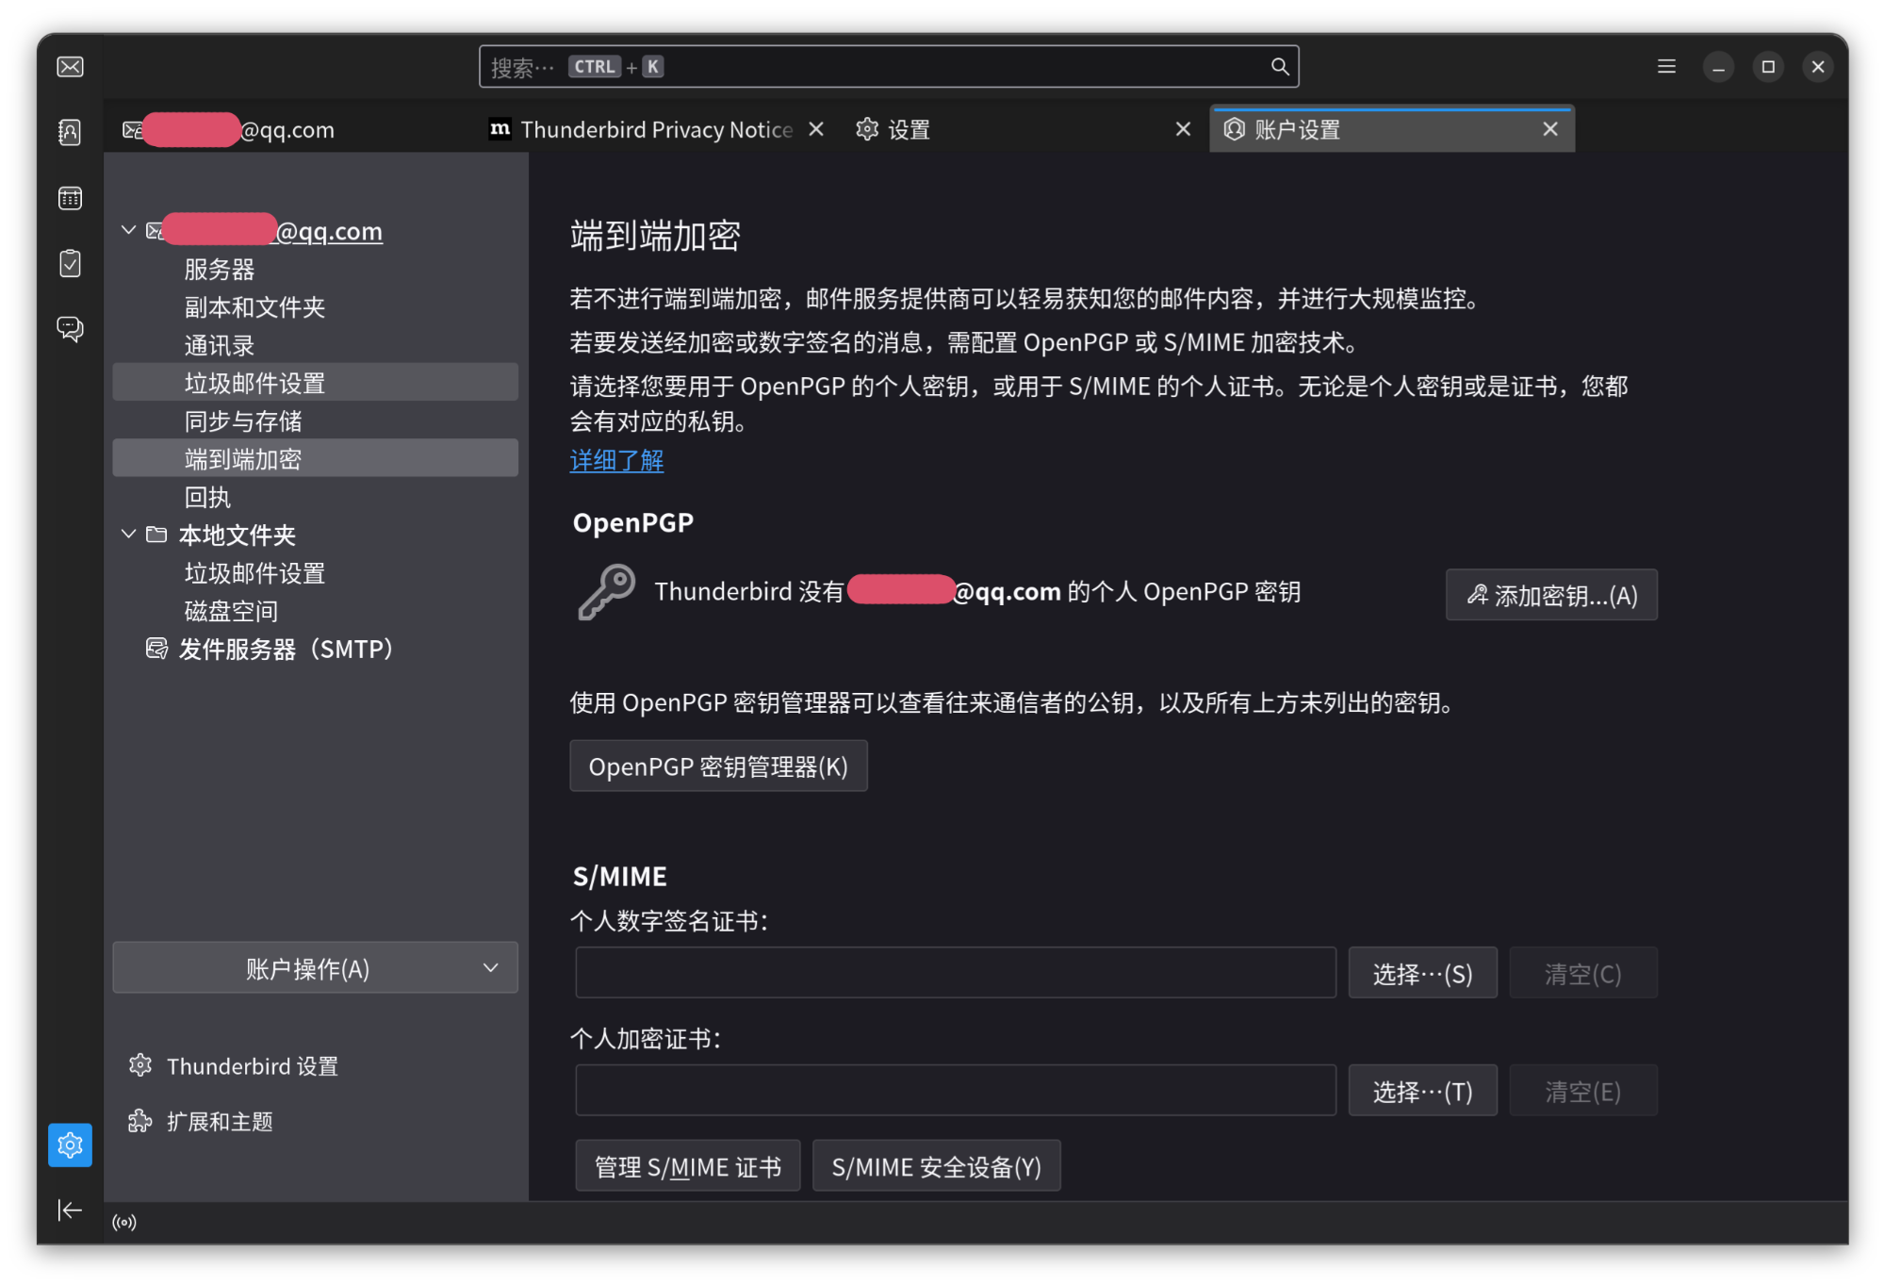
Task: Open Settings via the gear icon
Action: (x=70, y=1145)
